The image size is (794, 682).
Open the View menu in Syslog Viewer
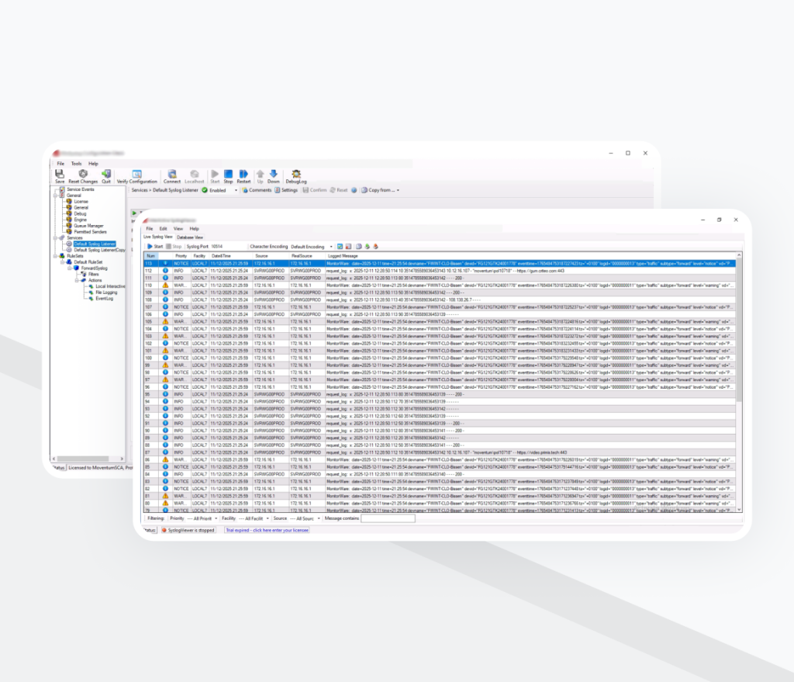[x=178, y=229]
